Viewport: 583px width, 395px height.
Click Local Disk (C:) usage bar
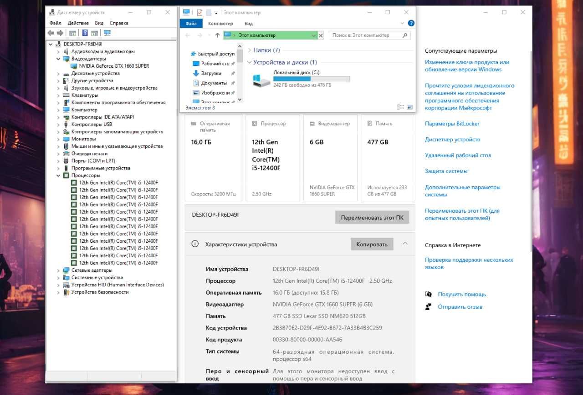point(312,79)
